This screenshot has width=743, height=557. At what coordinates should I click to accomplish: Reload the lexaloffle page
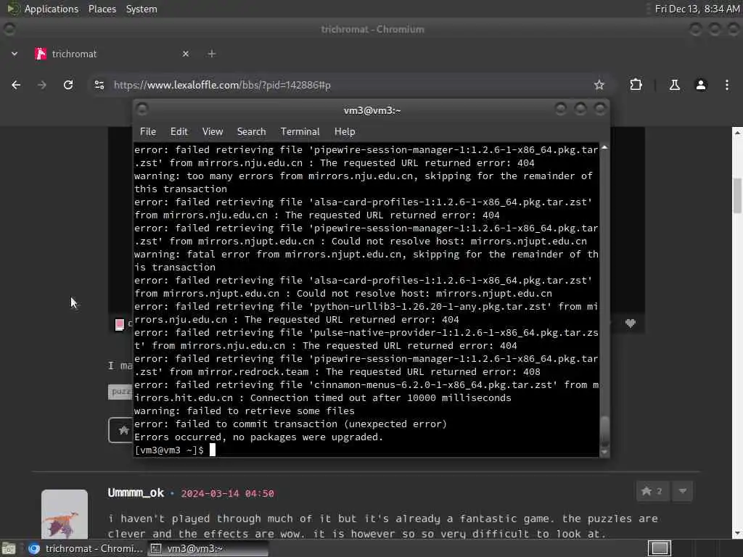[68, 85]
